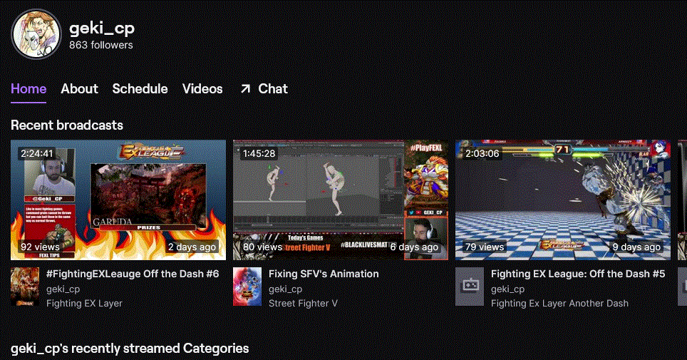This screenshot has width=687, height=360.
Task: Play the 2:03:06 broadcast thumbnail
Action: (x=563, y=200)
